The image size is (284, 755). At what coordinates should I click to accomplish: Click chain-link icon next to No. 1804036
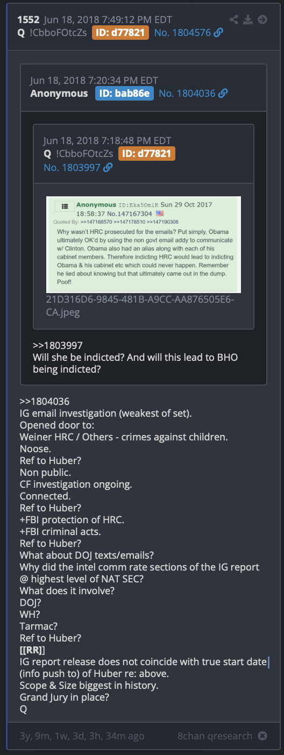coord(223,94)
